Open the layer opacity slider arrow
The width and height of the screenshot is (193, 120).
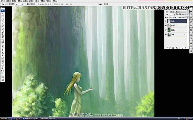coord(187,14)
